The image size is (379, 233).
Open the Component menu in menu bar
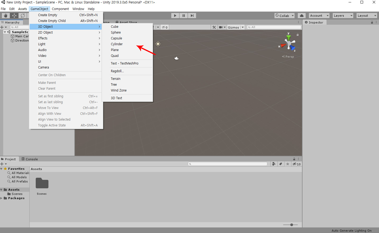(60, 9)
